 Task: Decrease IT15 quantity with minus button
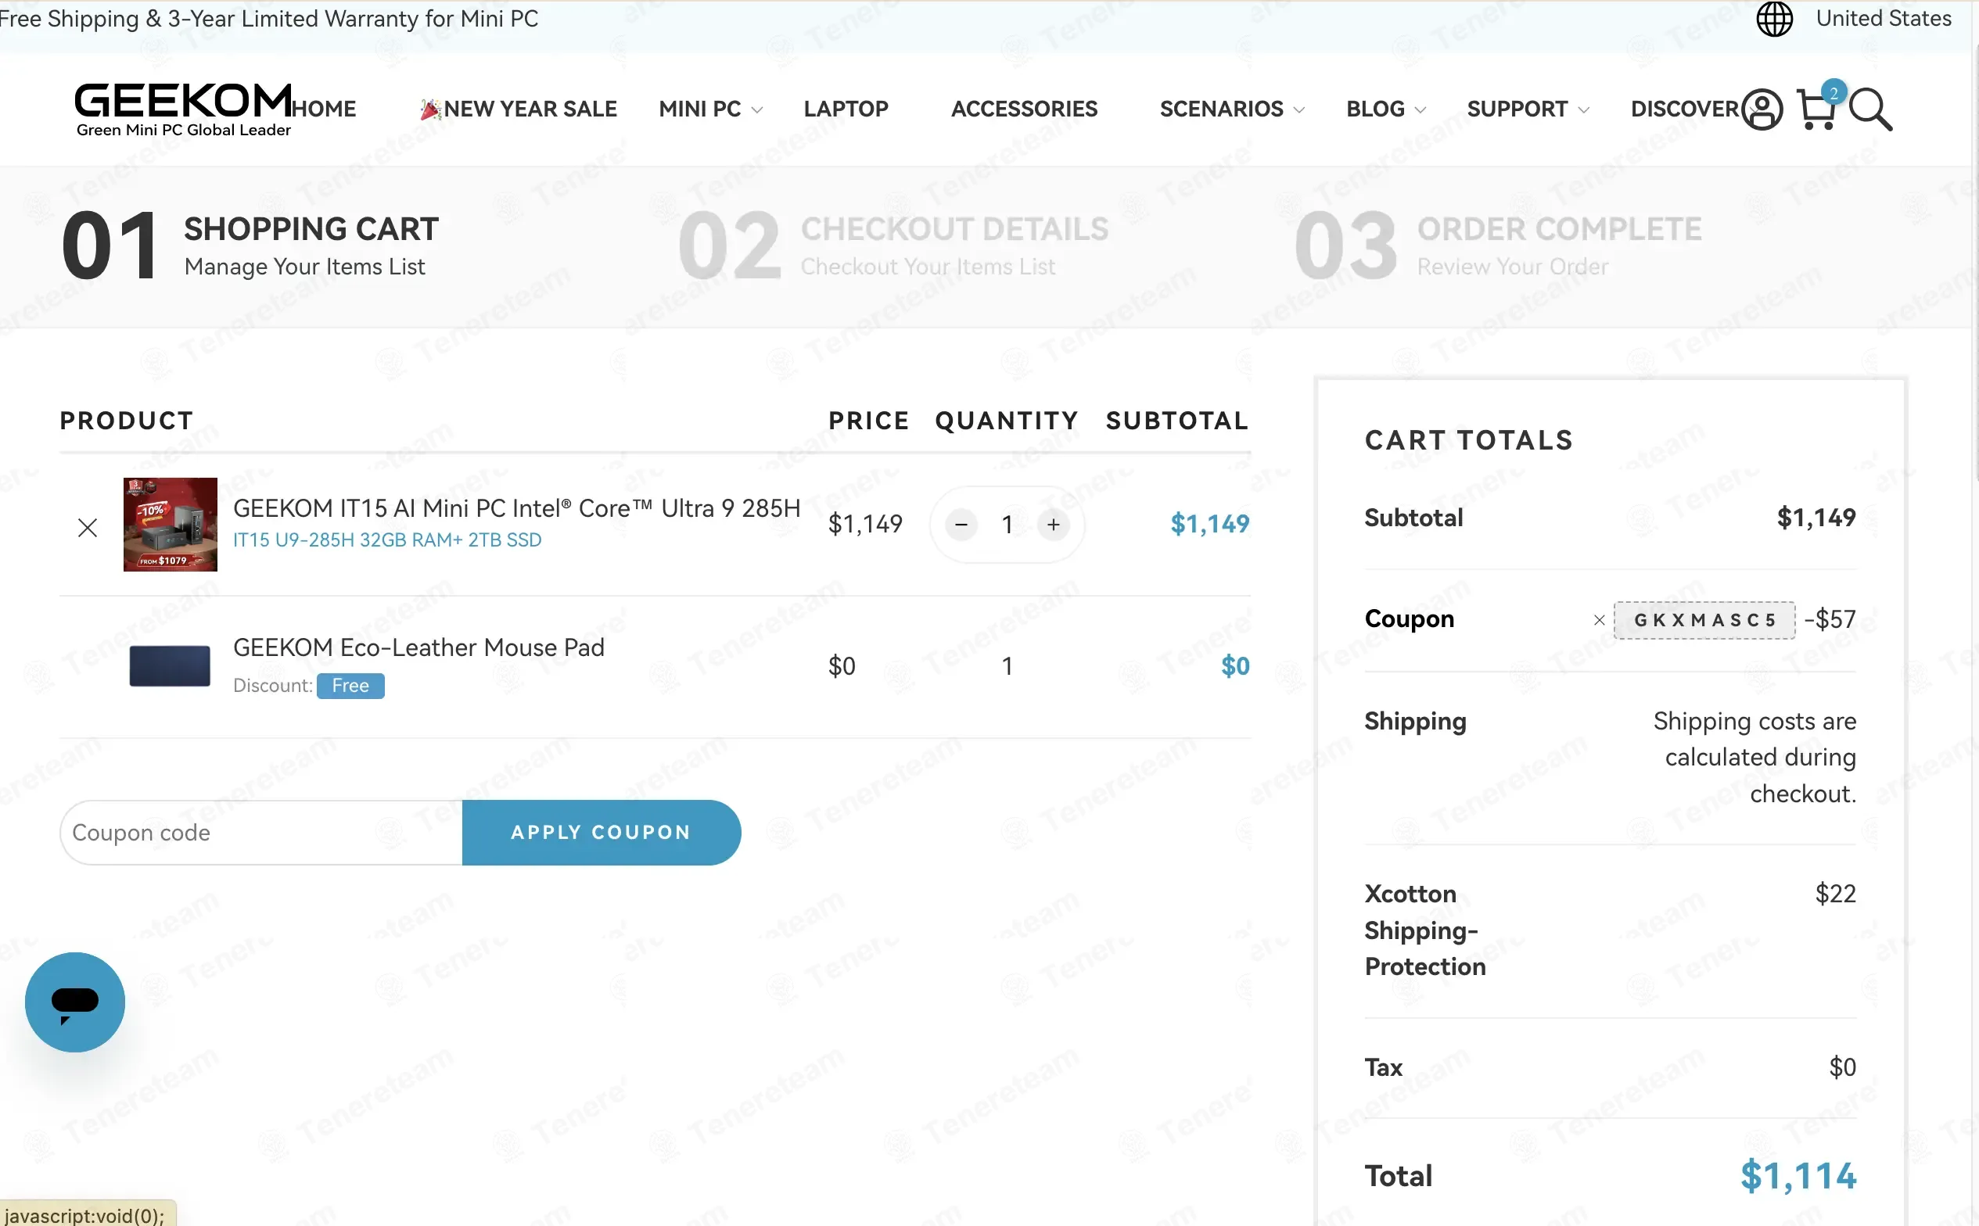tap(961, 525)
